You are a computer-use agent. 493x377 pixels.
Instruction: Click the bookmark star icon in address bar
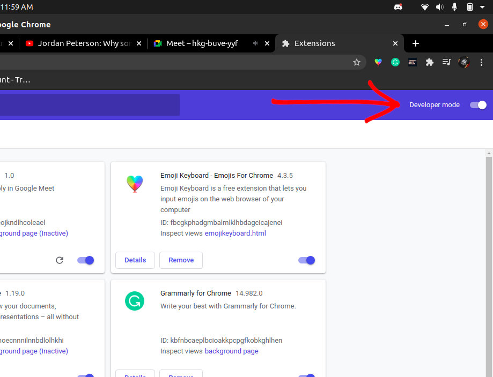pyautogui.click(x=357, y=62)
